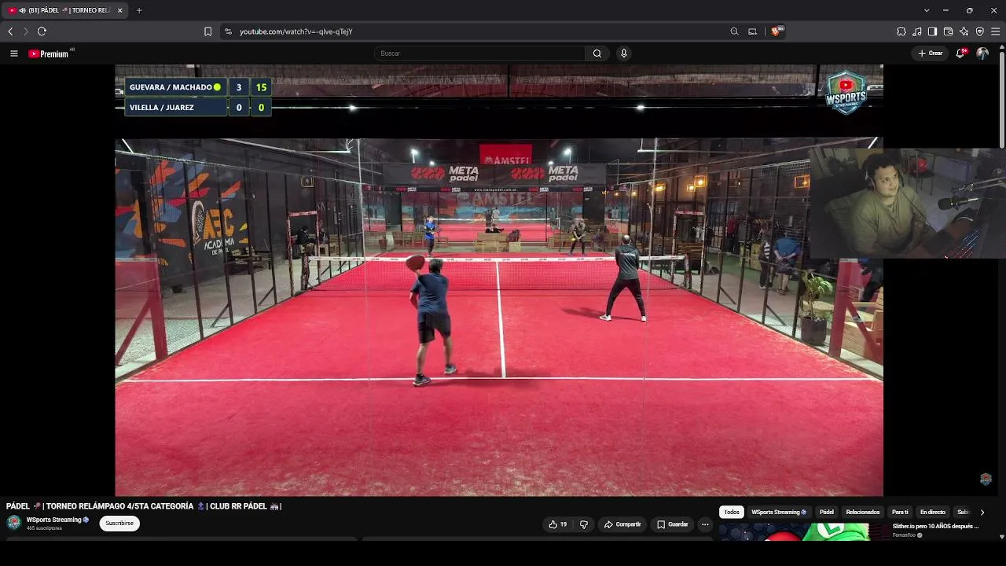
Task: Open a new tab with plus
Action: pos(139,10)
